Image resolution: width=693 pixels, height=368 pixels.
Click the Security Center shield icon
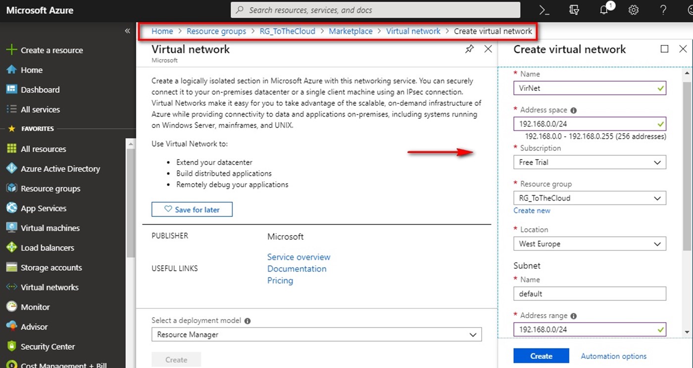coord(11,346)
